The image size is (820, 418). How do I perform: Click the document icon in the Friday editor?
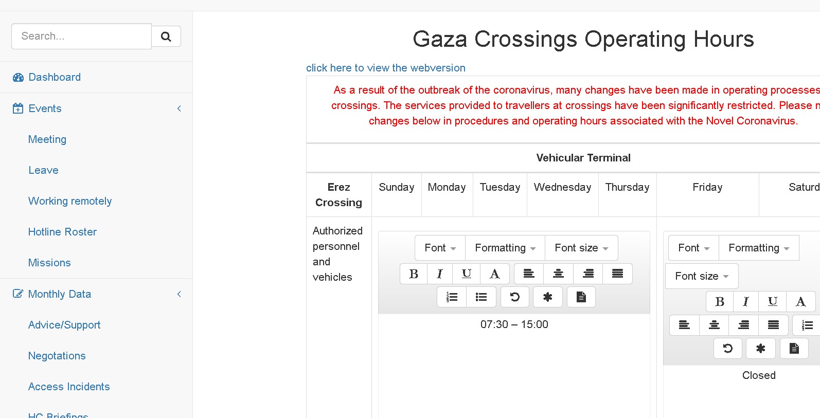(794, 349)
